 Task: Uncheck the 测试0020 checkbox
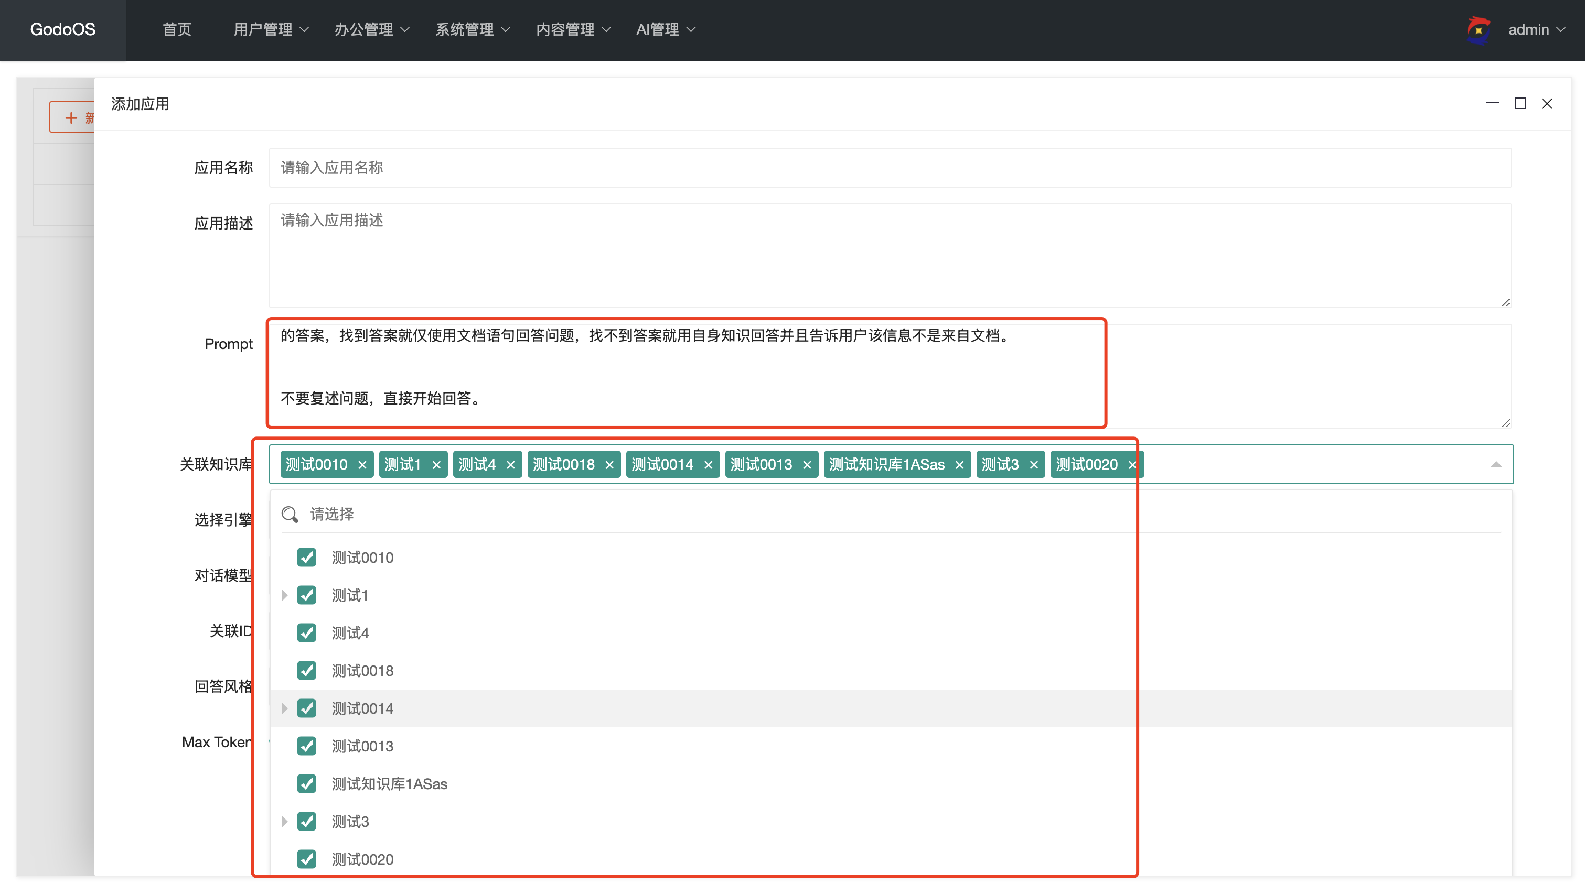point(306,859)
